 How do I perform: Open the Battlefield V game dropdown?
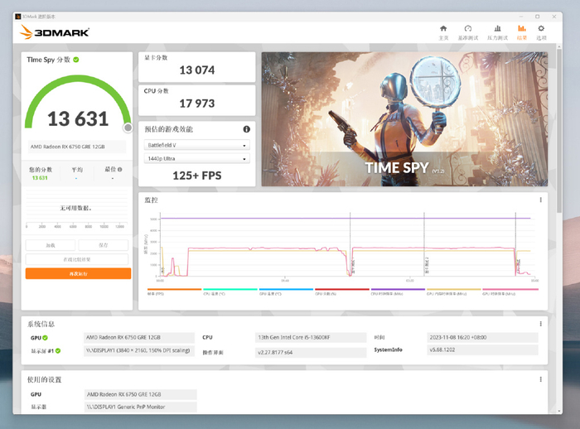click(196, 145)
